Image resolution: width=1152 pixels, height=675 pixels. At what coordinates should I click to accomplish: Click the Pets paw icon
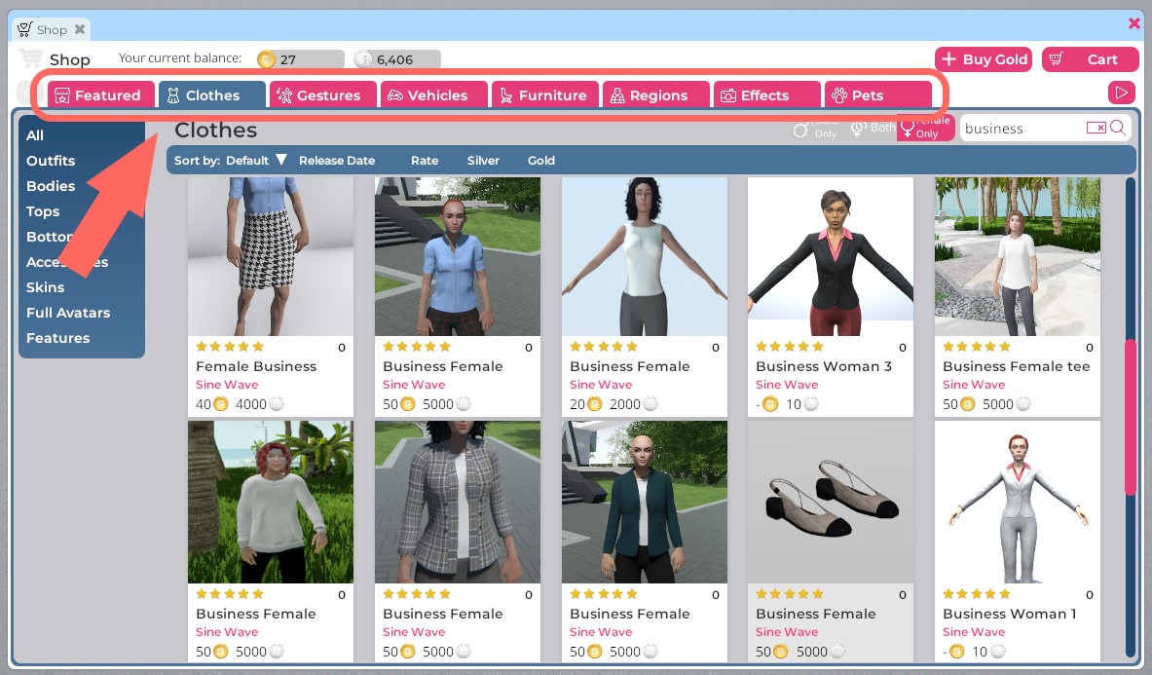pyautogui.click(x=839, y=94)
